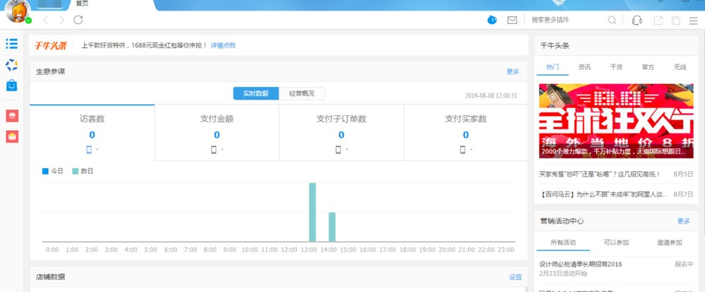Open the 干货 tab in 千牛头条
Image resolution: width=705 pixels, height=292 pixels.
(616, 67)
